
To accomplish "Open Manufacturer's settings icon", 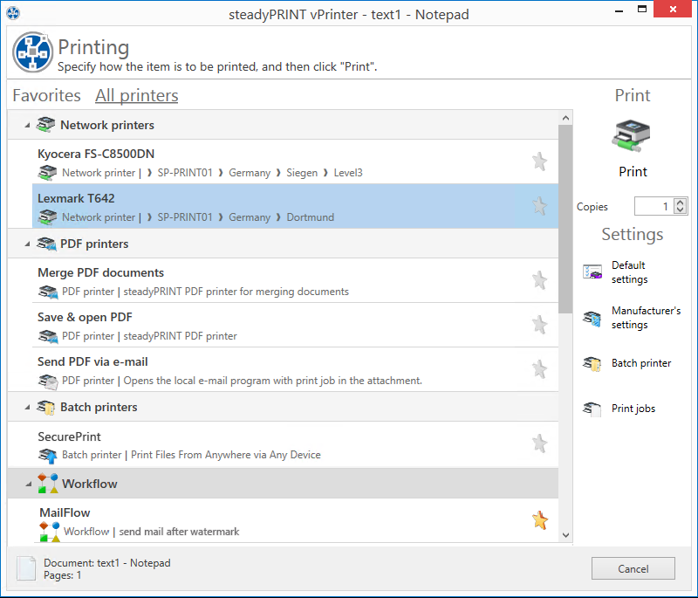I will coord(593,318).
